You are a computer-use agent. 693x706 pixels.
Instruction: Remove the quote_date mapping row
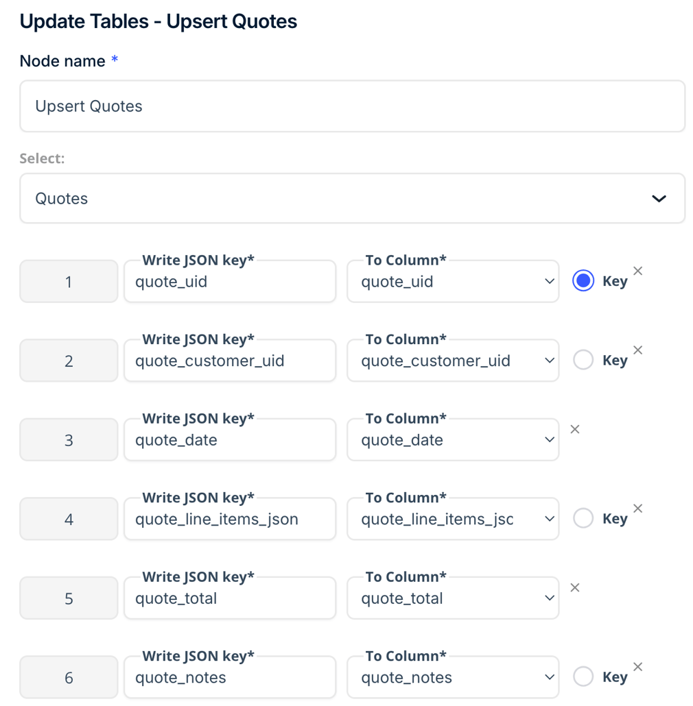574,429
